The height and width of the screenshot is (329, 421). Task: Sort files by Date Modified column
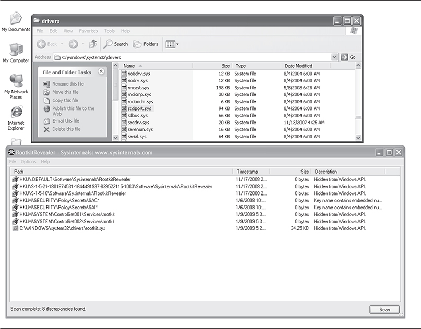coord(298,66)
